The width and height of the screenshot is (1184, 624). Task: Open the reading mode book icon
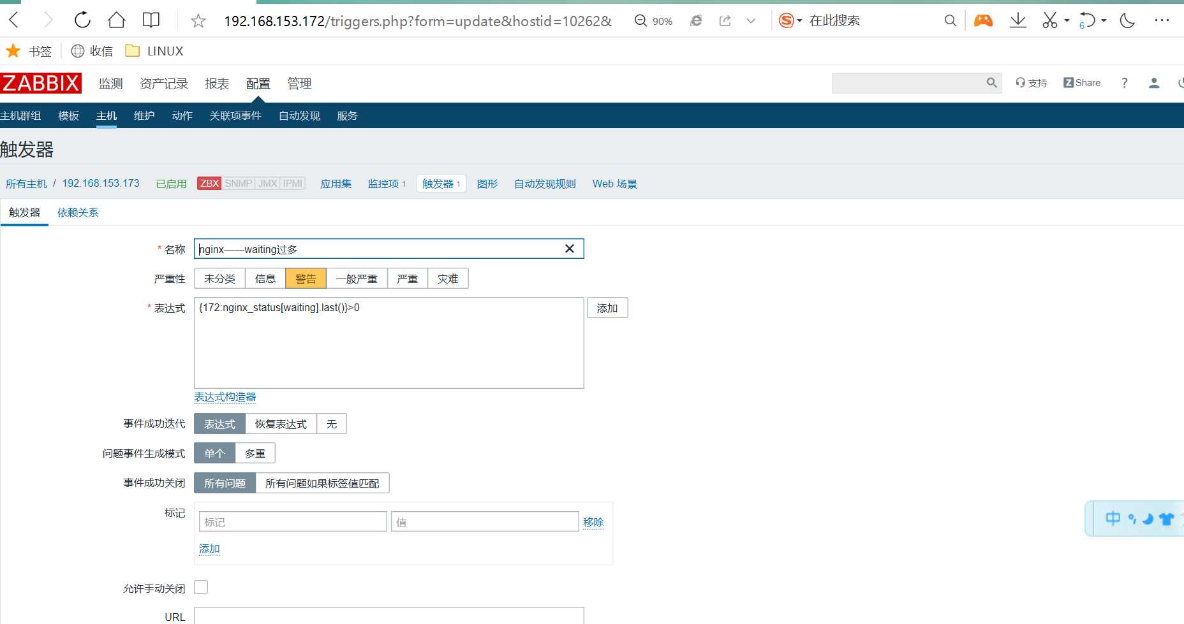[x=151, y=20]
